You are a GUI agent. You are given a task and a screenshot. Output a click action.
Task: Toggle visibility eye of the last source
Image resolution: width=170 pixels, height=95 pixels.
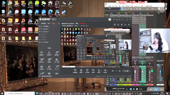tap(40, 42)
